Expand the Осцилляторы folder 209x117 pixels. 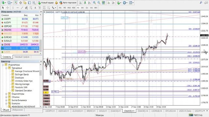tap(6, 94)
